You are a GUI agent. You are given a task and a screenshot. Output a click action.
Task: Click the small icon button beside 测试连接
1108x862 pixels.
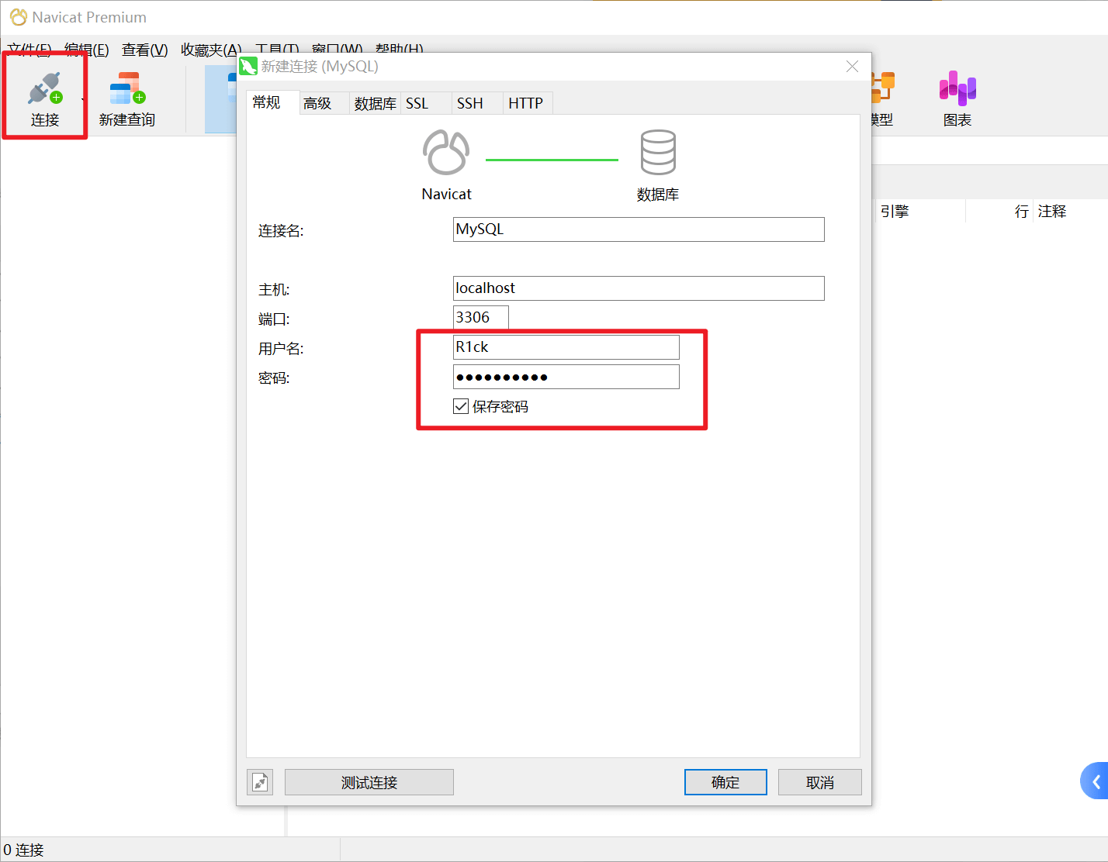coord(261,782)
